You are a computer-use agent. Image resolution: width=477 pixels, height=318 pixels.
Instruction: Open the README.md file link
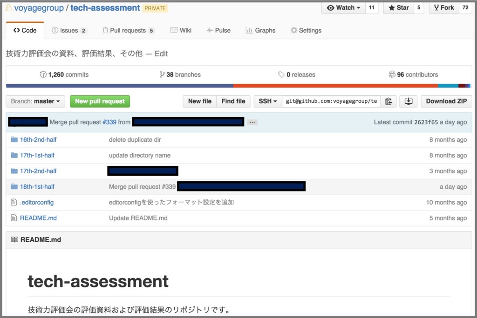point(38,218)
